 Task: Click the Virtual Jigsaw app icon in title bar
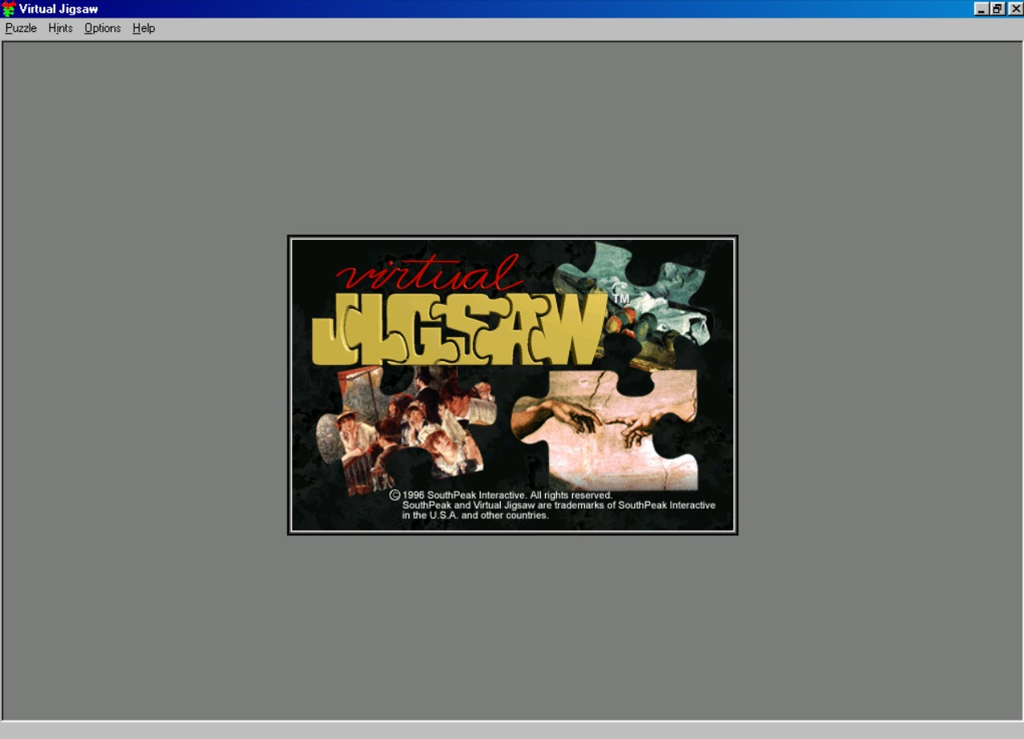tap(9, 9)
